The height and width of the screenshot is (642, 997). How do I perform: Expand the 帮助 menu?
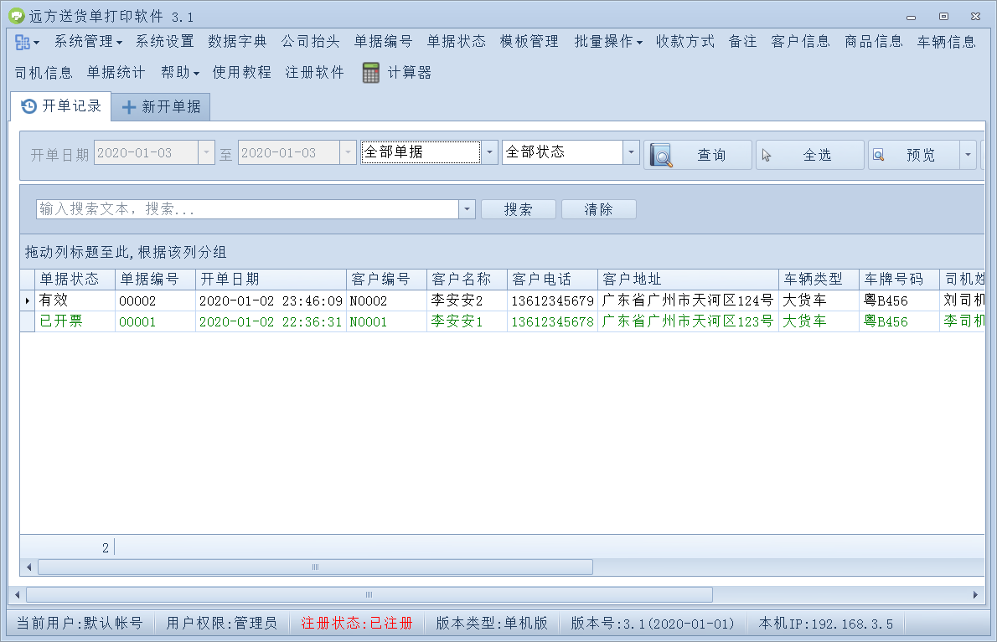180,73
